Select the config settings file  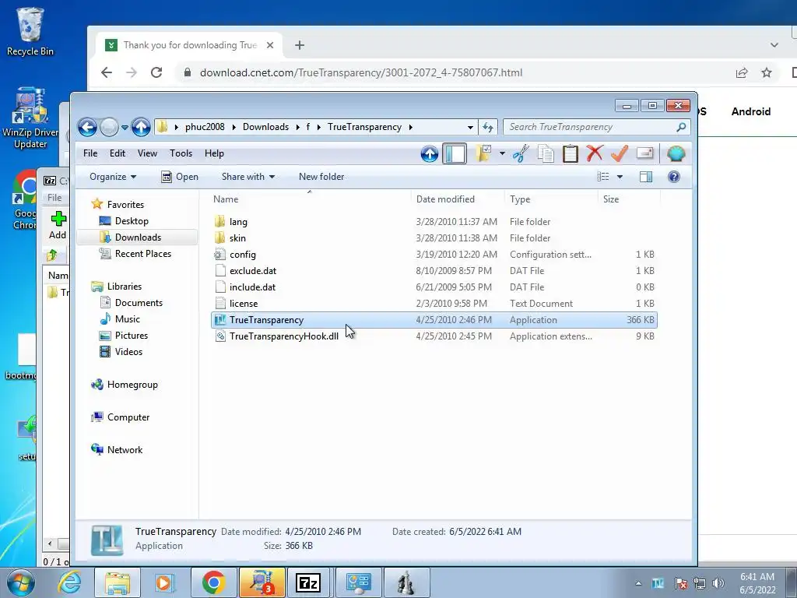pos(434,255)
